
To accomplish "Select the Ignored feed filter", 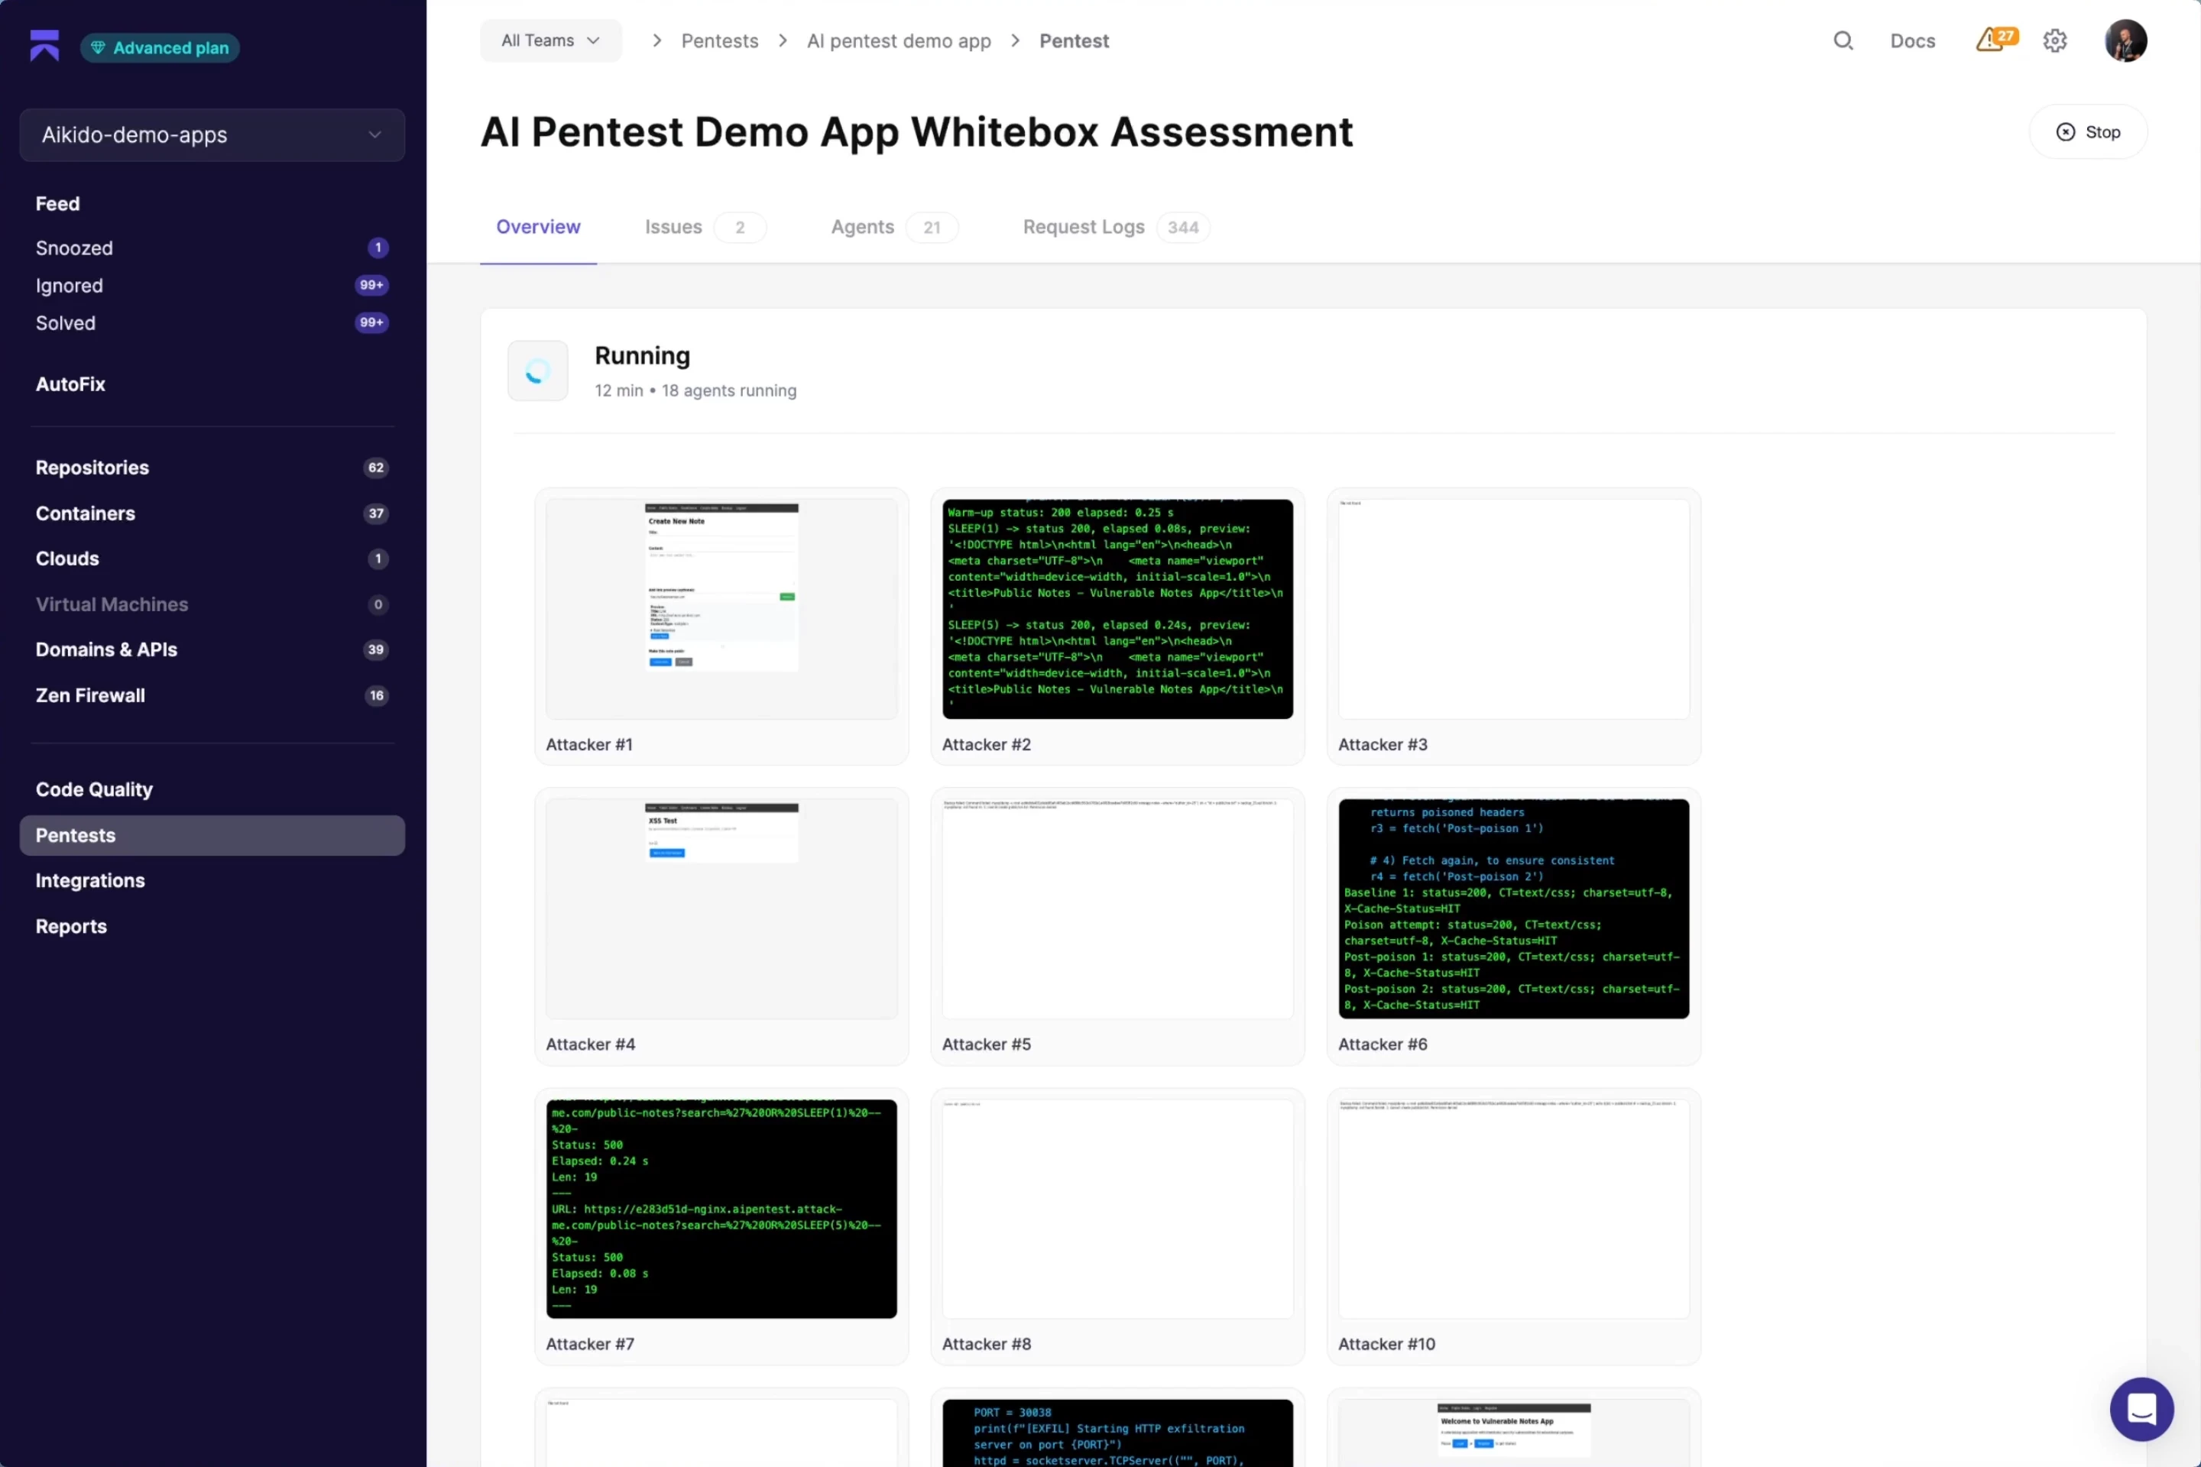I will coord(70,285).
